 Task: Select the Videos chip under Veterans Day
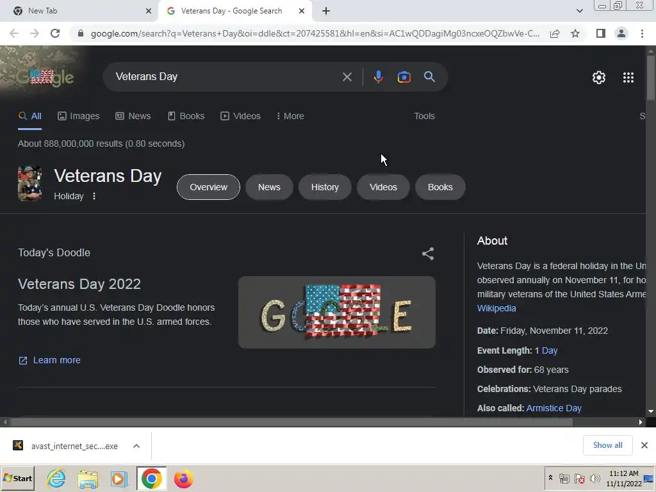point(383,187)
